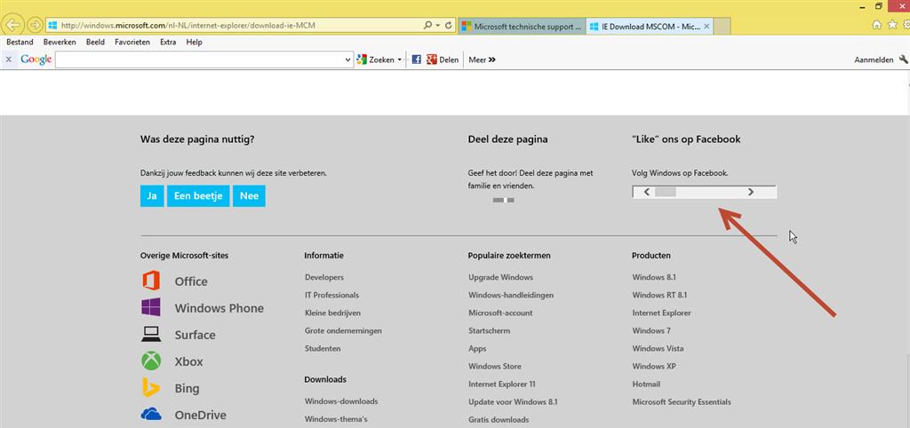This screenshot has width=910, height=428.
Task: Click the Ja feedback button
Action: tap(152, 196)
